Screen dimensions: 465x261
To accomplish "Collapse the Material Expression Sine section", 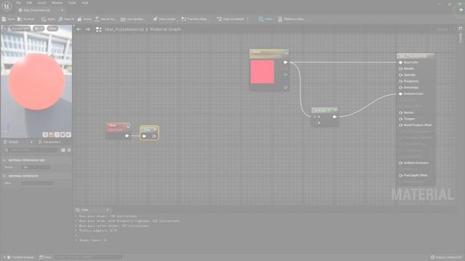I will 4,160.
